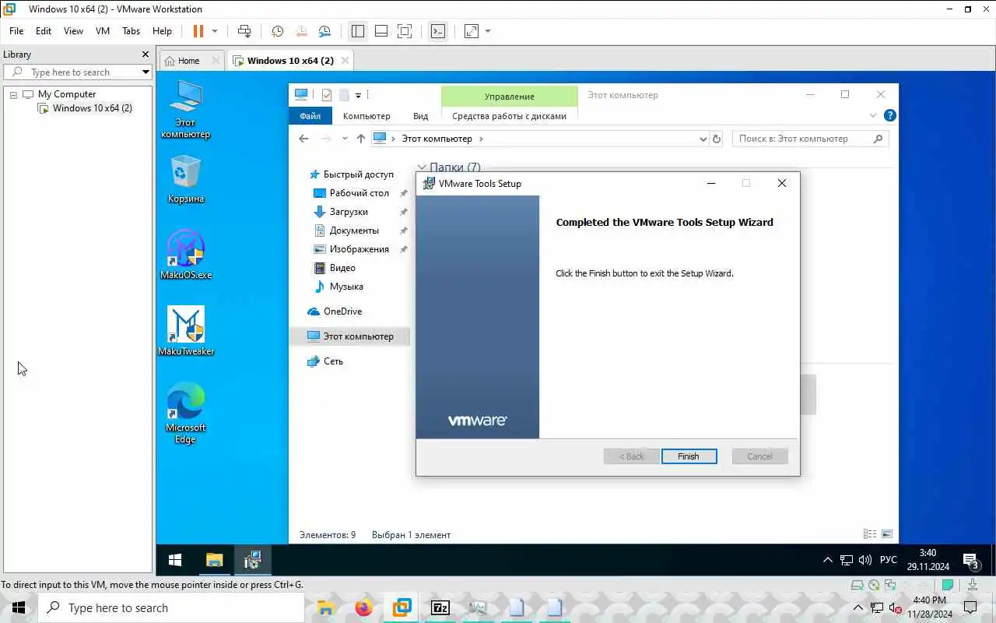Open the Файл tab in Explorer

[310, 116]
